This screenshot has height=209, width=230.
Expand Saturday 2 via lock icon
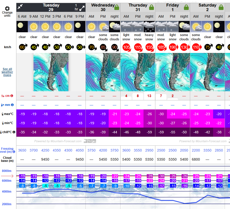coord(221,7)
